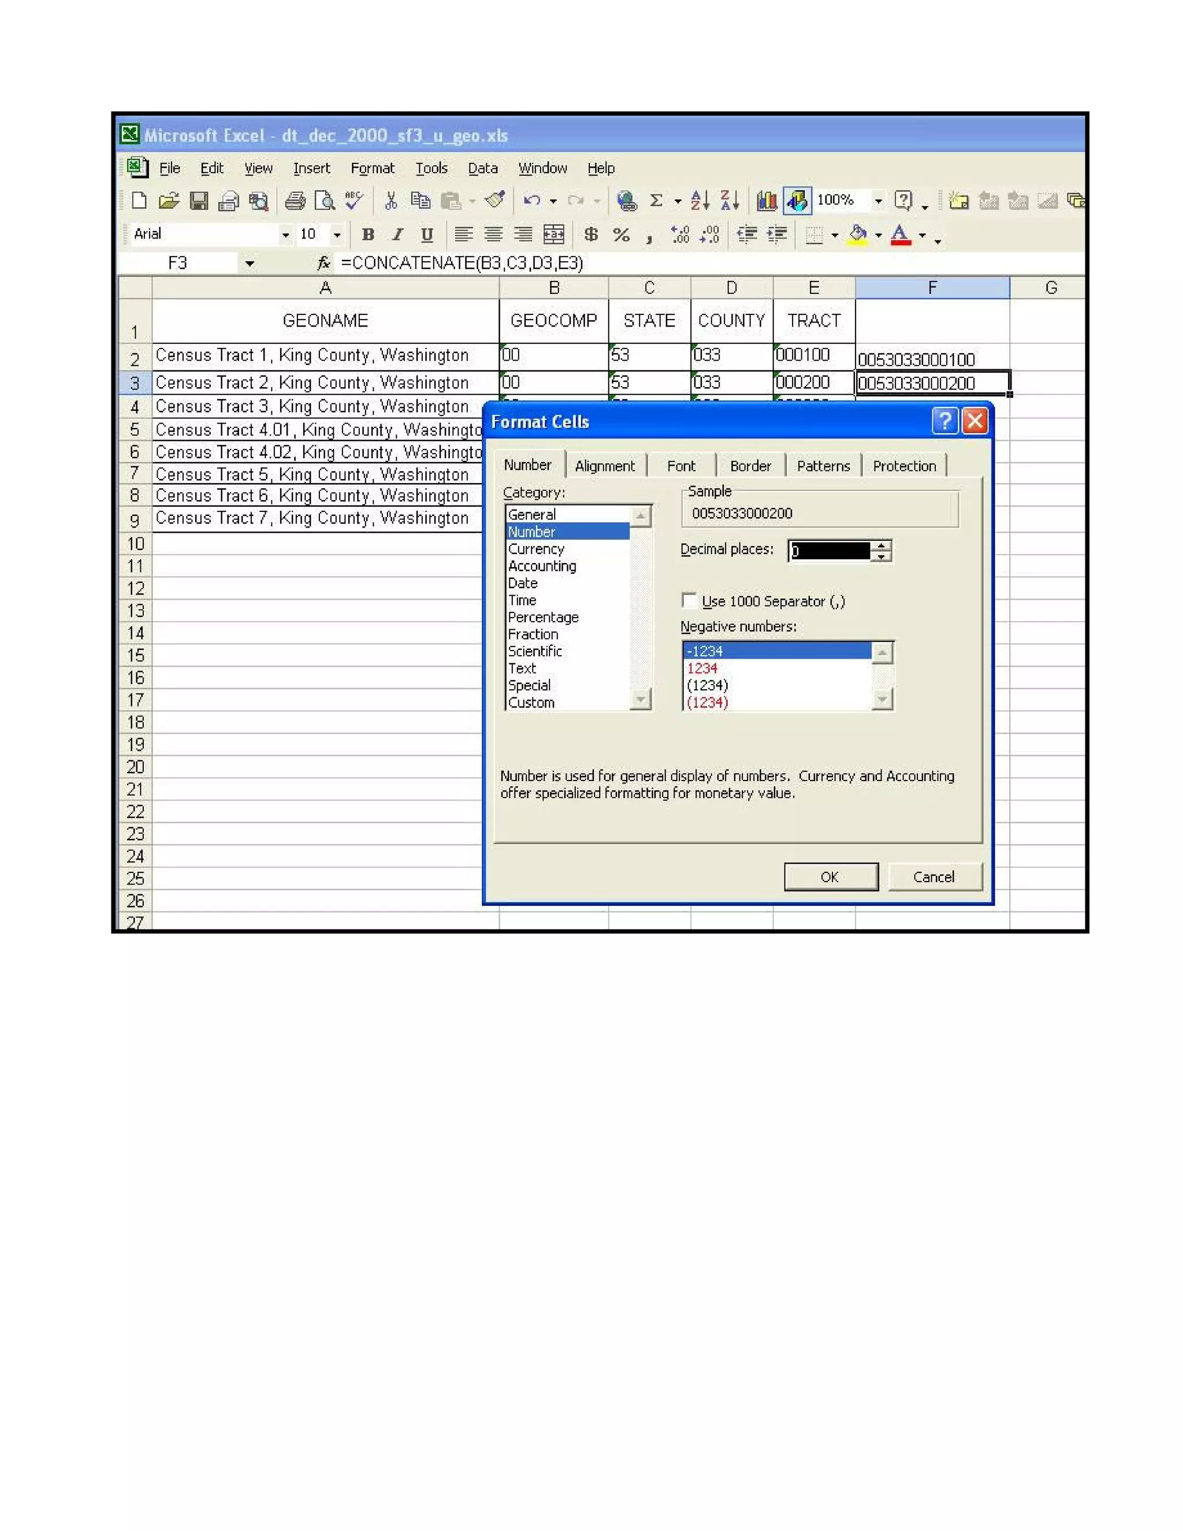Click the insert function fx icon
Screen dimensions: 1183x1531
tap(323, 263)
